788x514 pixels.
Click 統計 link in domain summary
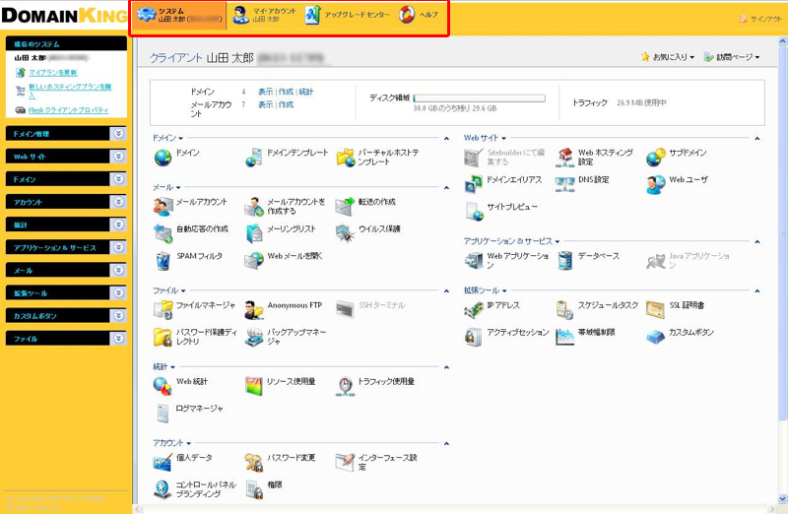click(x=306, y=92)
